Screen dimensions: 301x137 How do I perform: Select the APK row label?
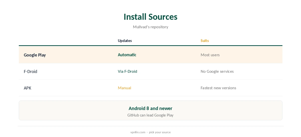coord(28,88)
